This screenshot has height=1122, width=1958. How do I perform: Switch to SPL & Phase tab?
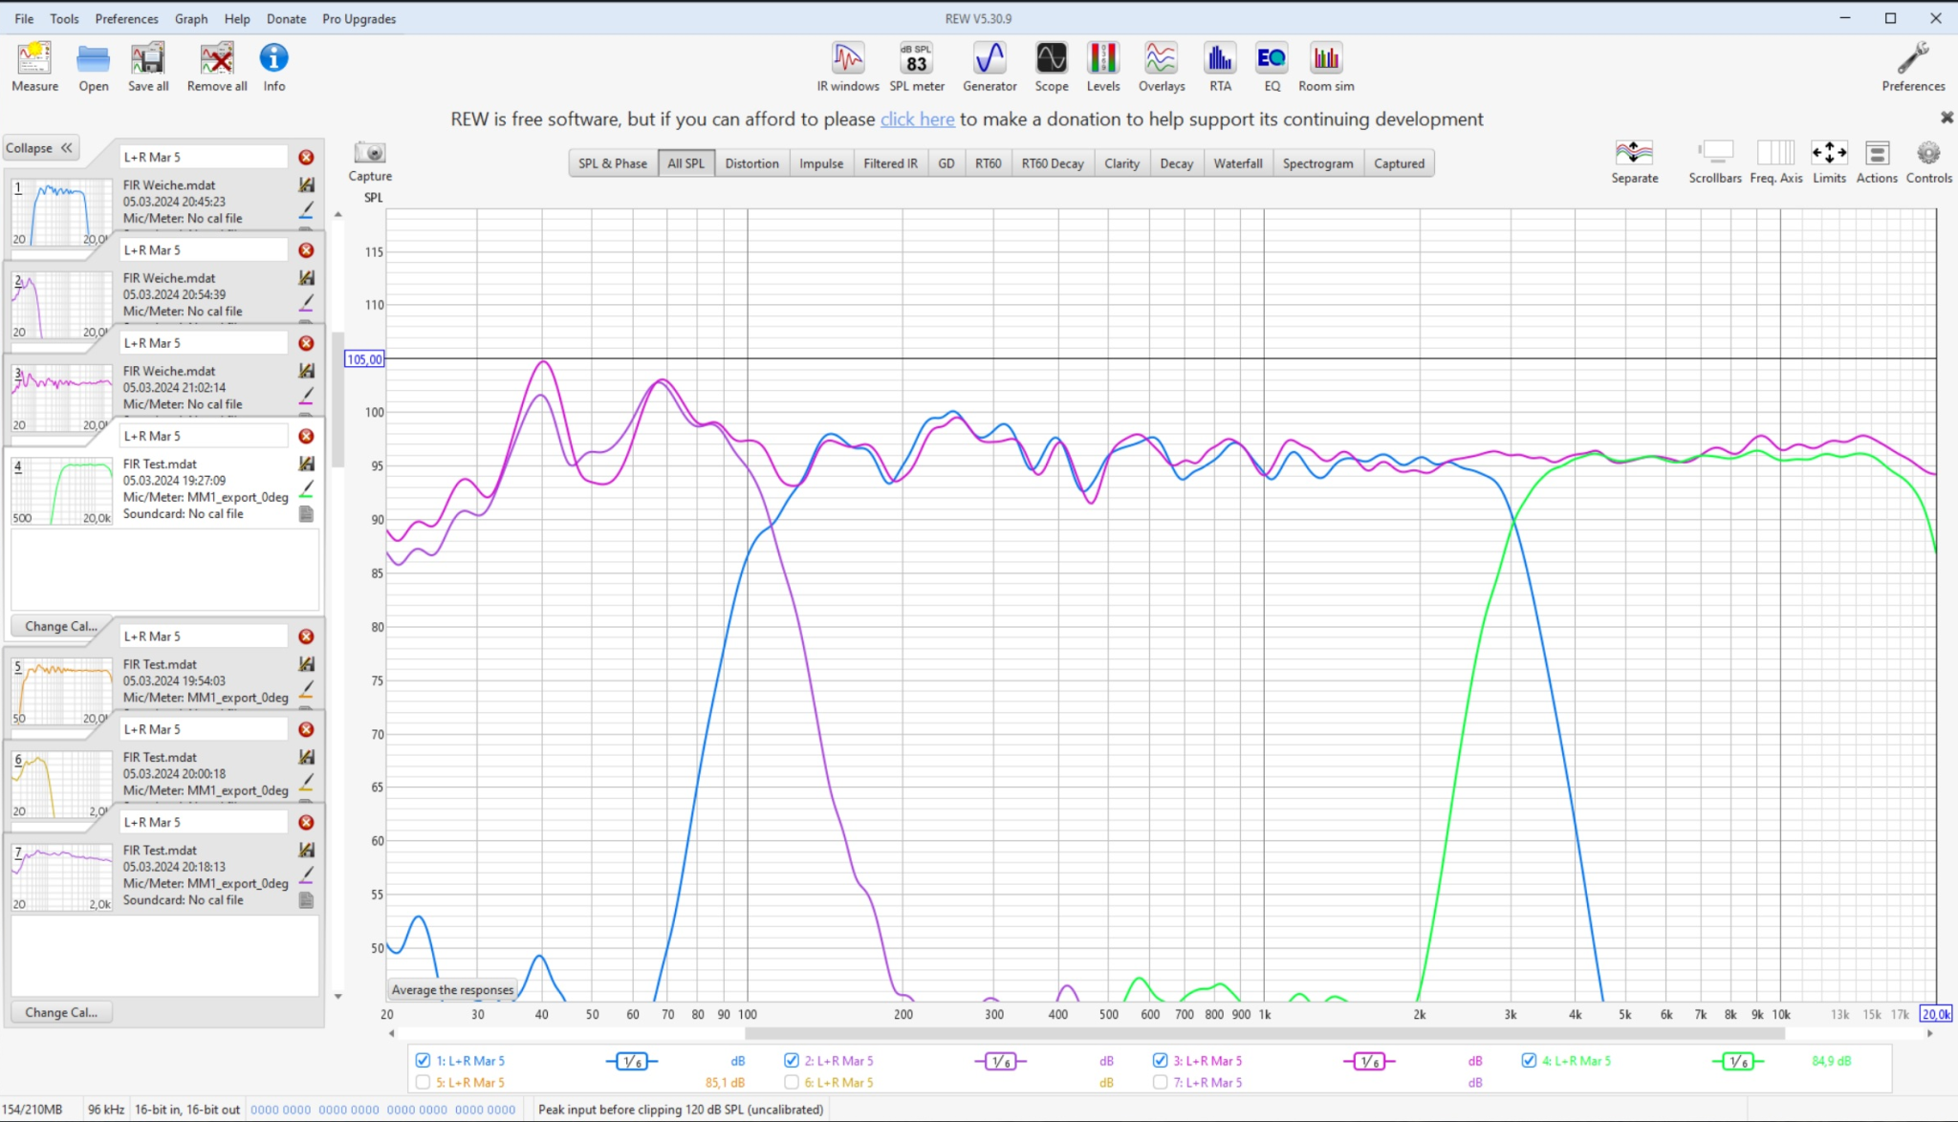click(x=613, y=163)
